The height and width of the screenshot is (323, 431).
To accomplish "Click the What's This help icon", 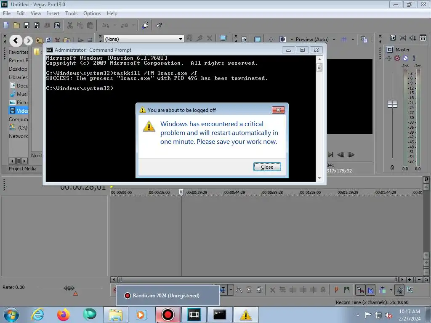I will point(159,26).
